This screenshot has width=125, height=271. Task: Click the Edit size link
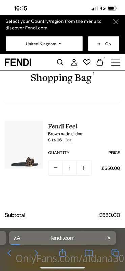68,140
